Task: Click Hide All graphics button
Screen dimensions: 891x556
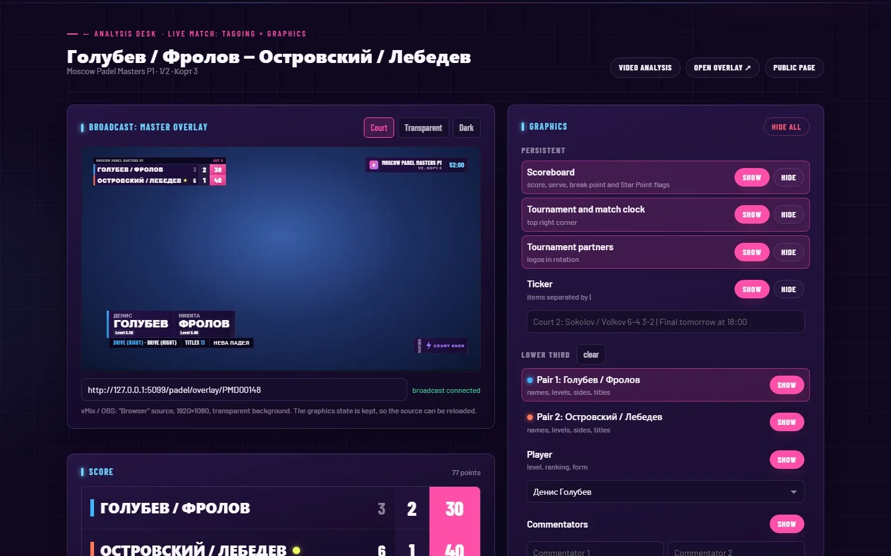Action: pyautogui.click(x=786, y=127)
